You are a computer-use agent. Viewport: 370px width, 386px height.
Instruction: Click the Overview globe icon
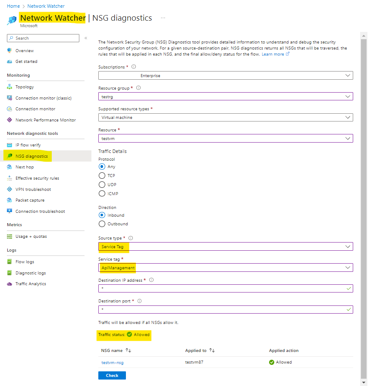(x=9, y=50)
